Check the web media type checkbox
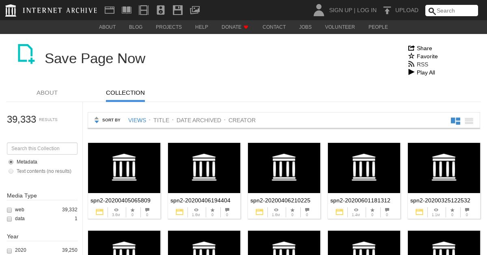The image size is (487, 255). [x=9, y=210]
